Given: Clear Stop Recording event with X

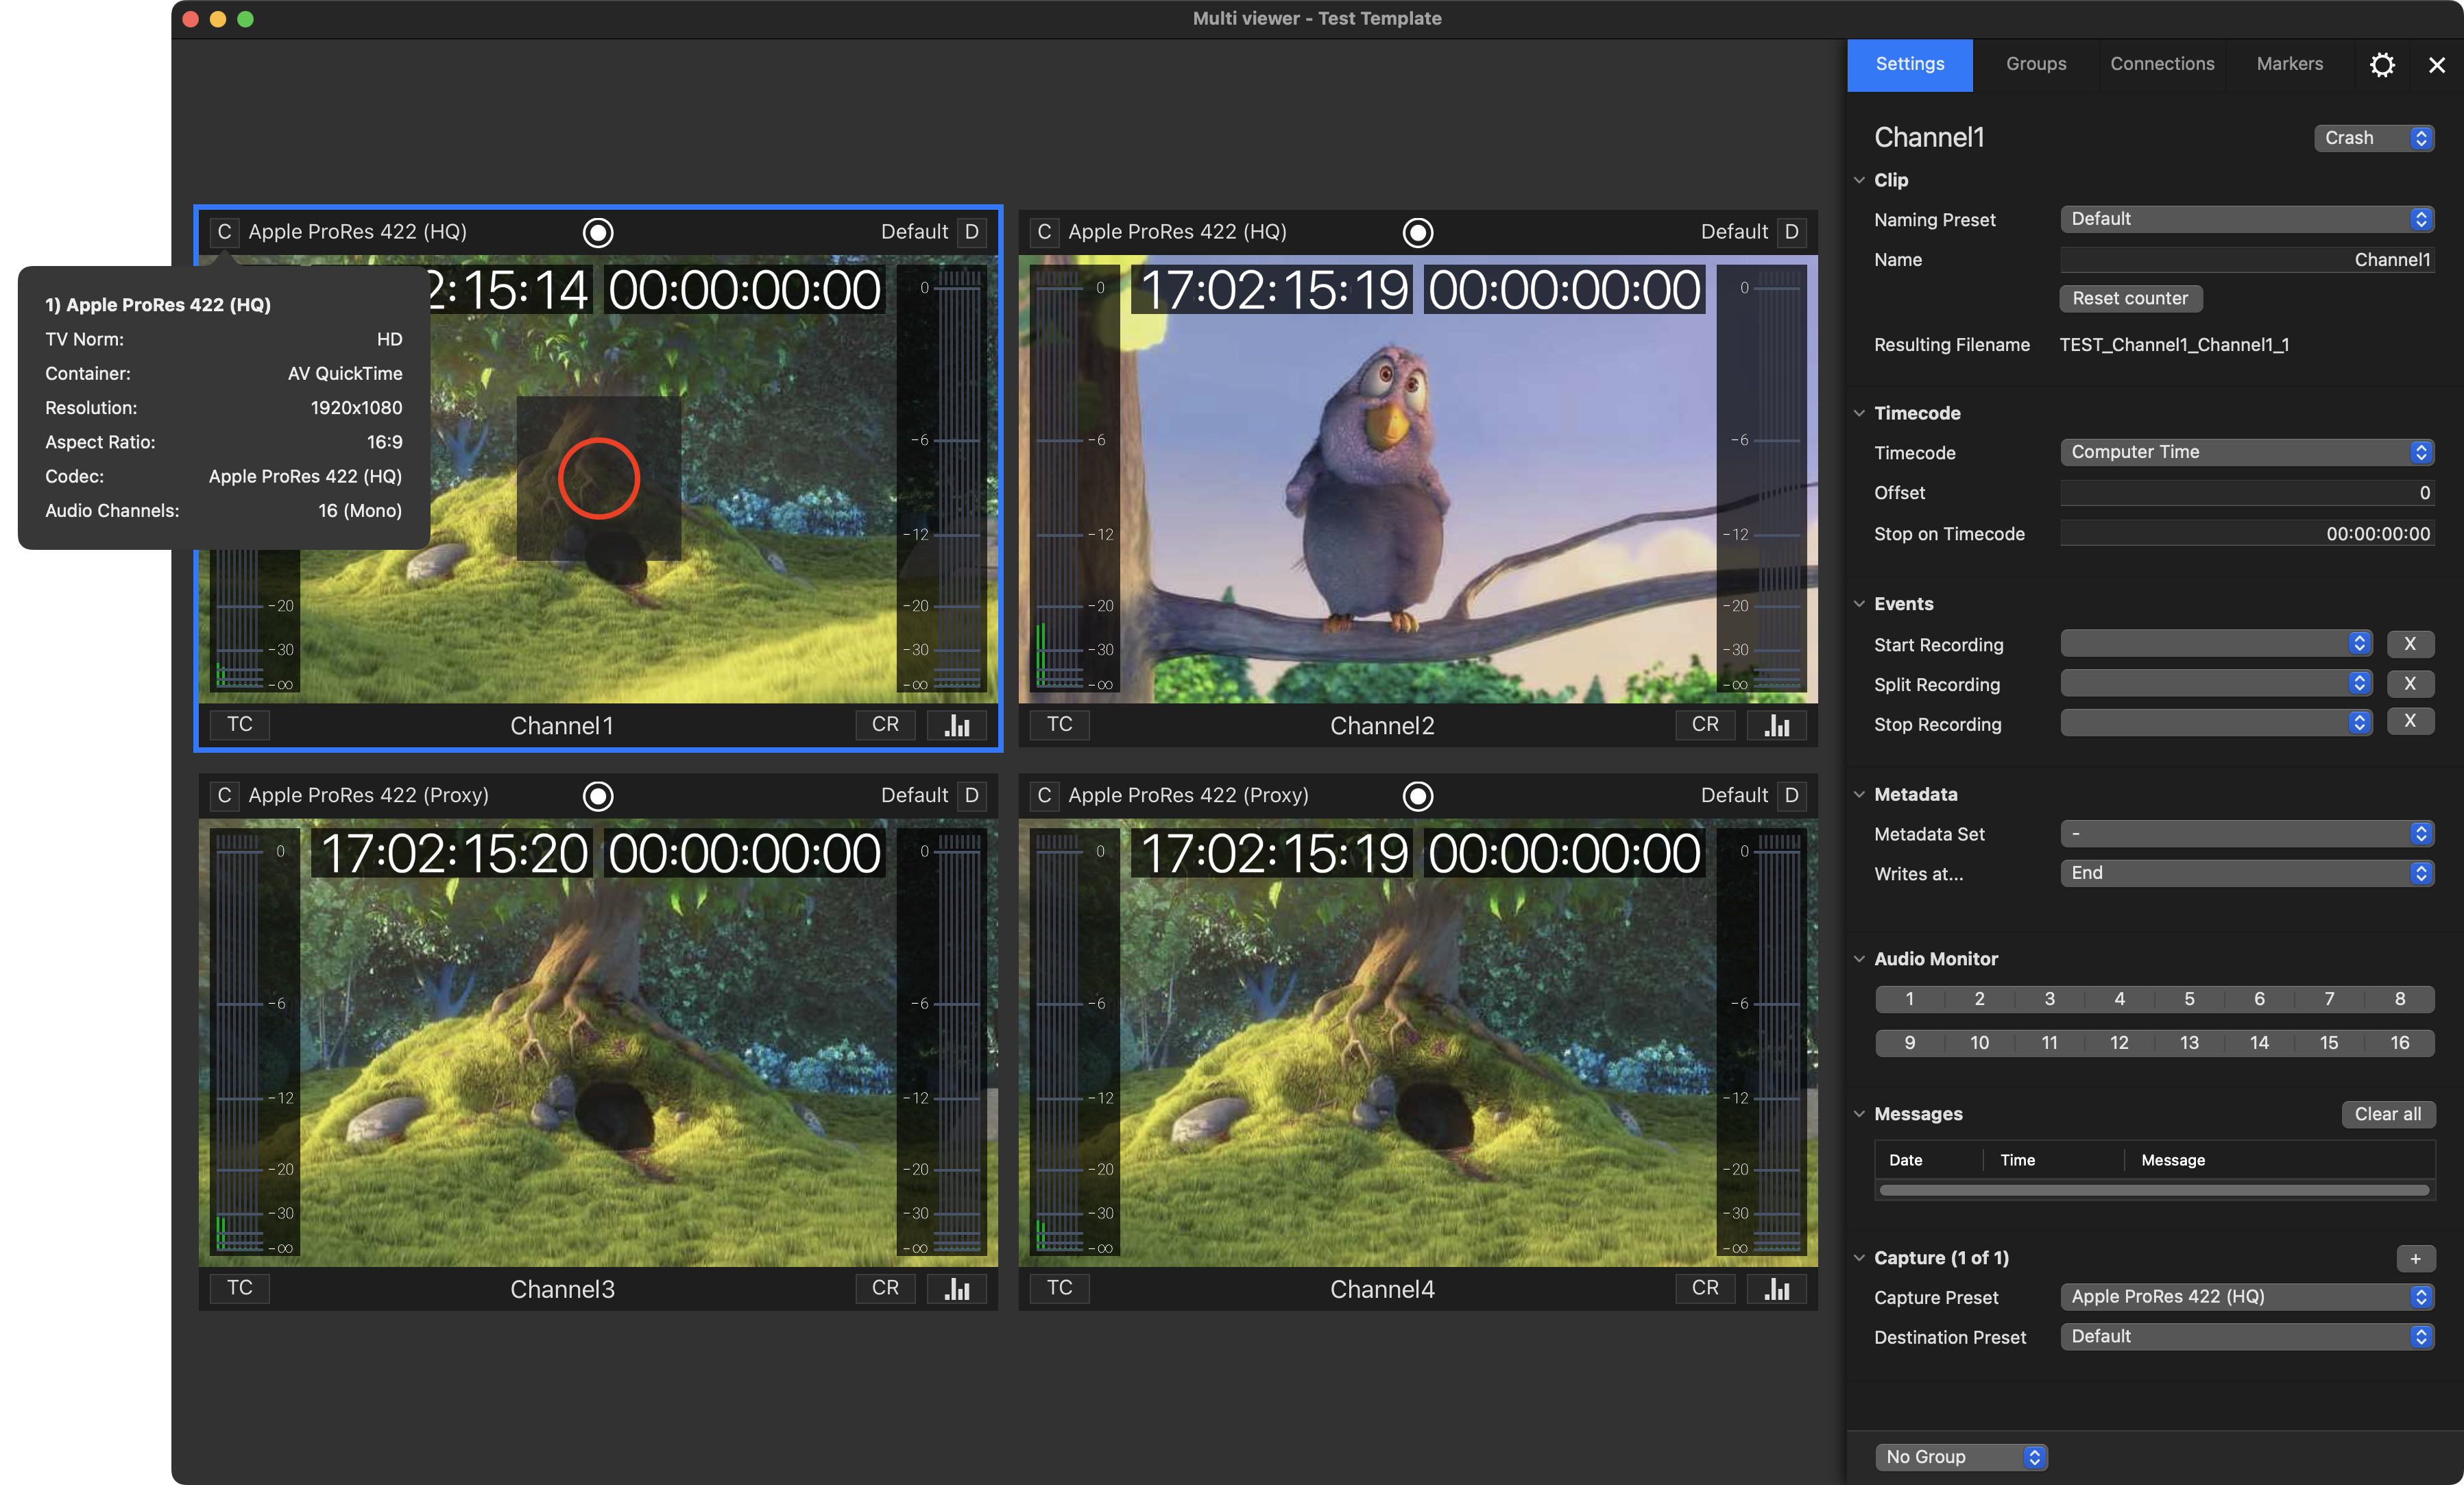Looking at the screenshot, I should click(x=2410, y=722).
